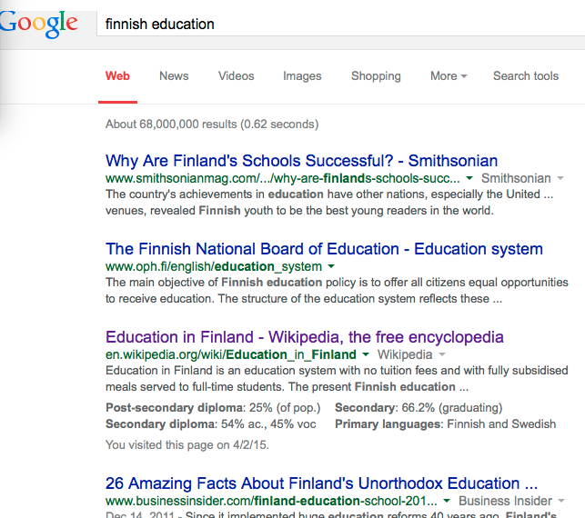Viewport: 585px width, 518px height.
Task: Expand dropdown arrow after en.wikipedia.org URL
Action: coord(366,354)
